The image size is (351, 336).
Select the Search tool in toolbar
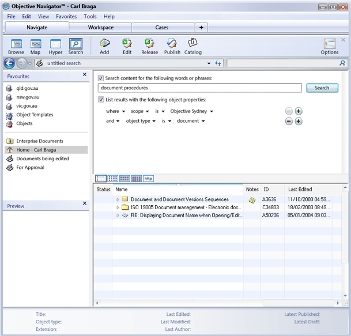76,47
